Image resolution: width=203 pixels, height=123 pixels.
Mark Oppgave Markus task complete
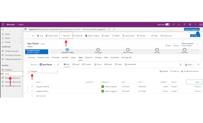pos(32,91)
